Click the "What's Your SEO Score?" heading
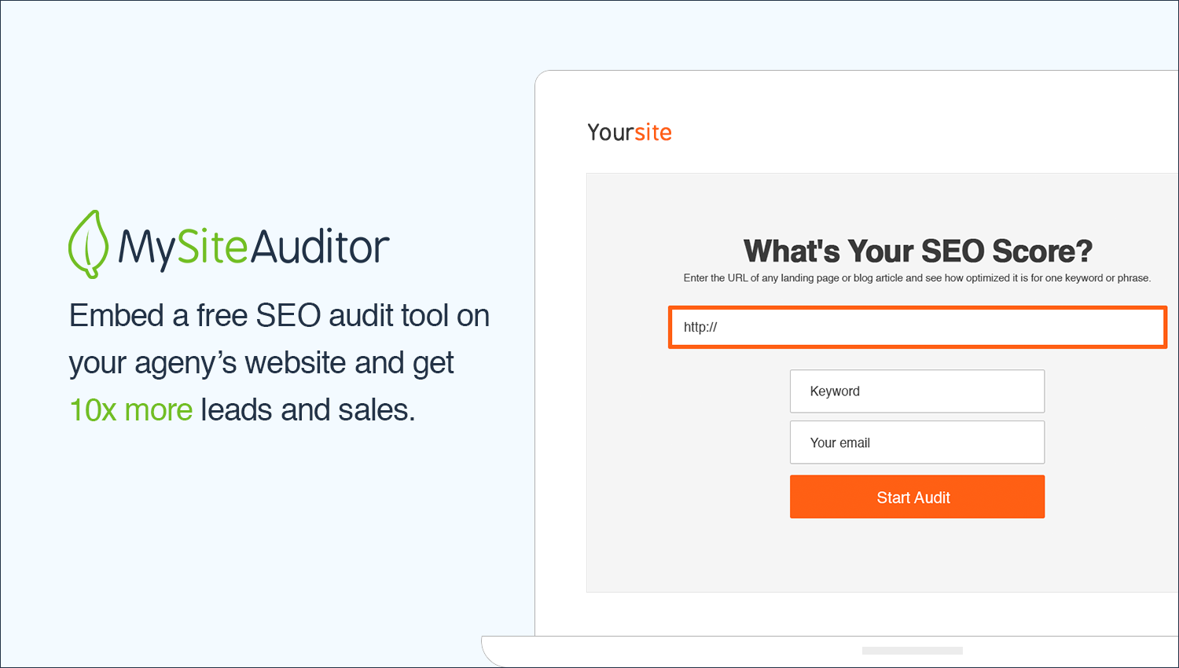Image resolution: width=1179 pixels, height=668 pixels. tap(917, 251)
